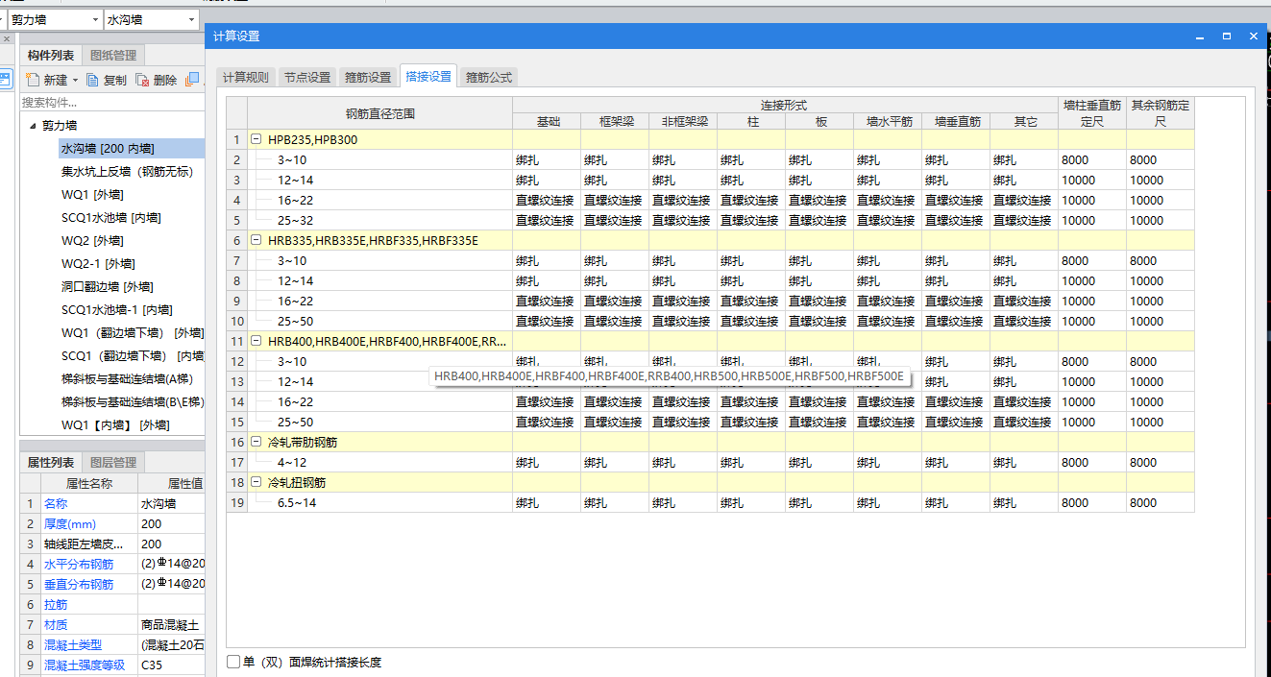Open the 图层管理 tab
Image resolution: width=1271 pixels, height=677 pixels.
[113, 462]
